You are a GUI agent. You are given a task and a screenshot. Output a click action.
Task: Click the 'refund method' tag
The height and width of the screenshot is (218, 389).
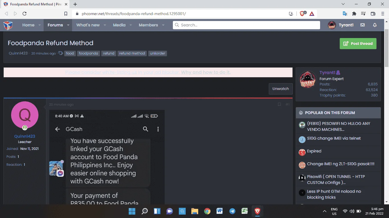click(x=132, y=53)
